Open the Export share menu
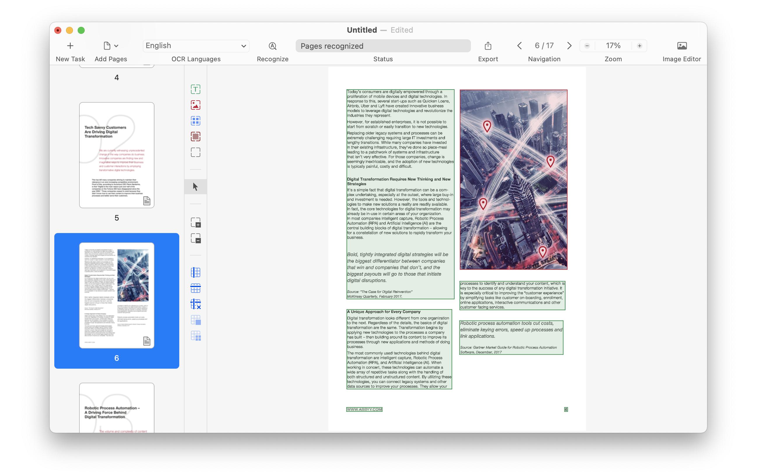Viewport: 757px width, 476px height. coord(488,46)
